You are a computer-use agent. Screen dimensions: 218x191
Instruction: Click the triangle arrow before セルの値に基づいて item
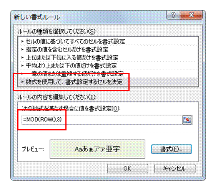coord(22,41)
